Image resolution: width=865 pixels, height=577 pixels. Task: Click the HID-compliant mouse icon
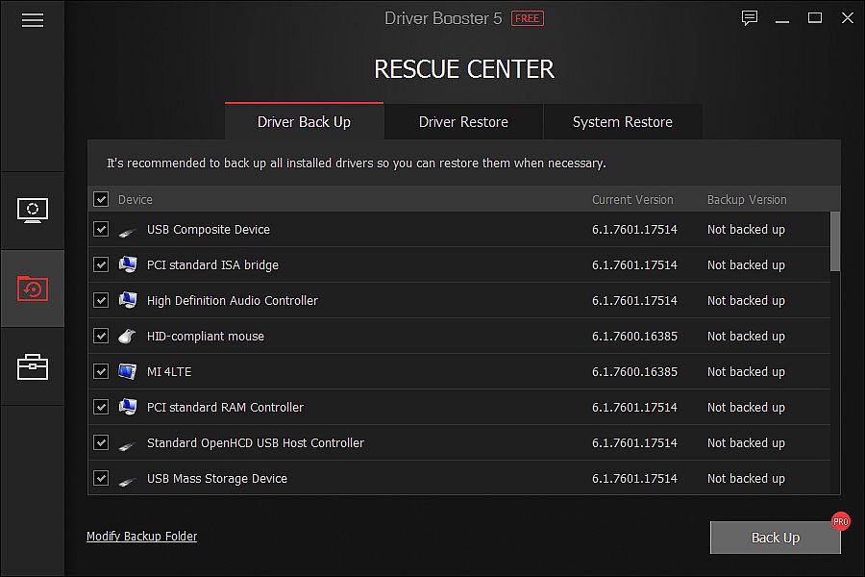[128, 336]
